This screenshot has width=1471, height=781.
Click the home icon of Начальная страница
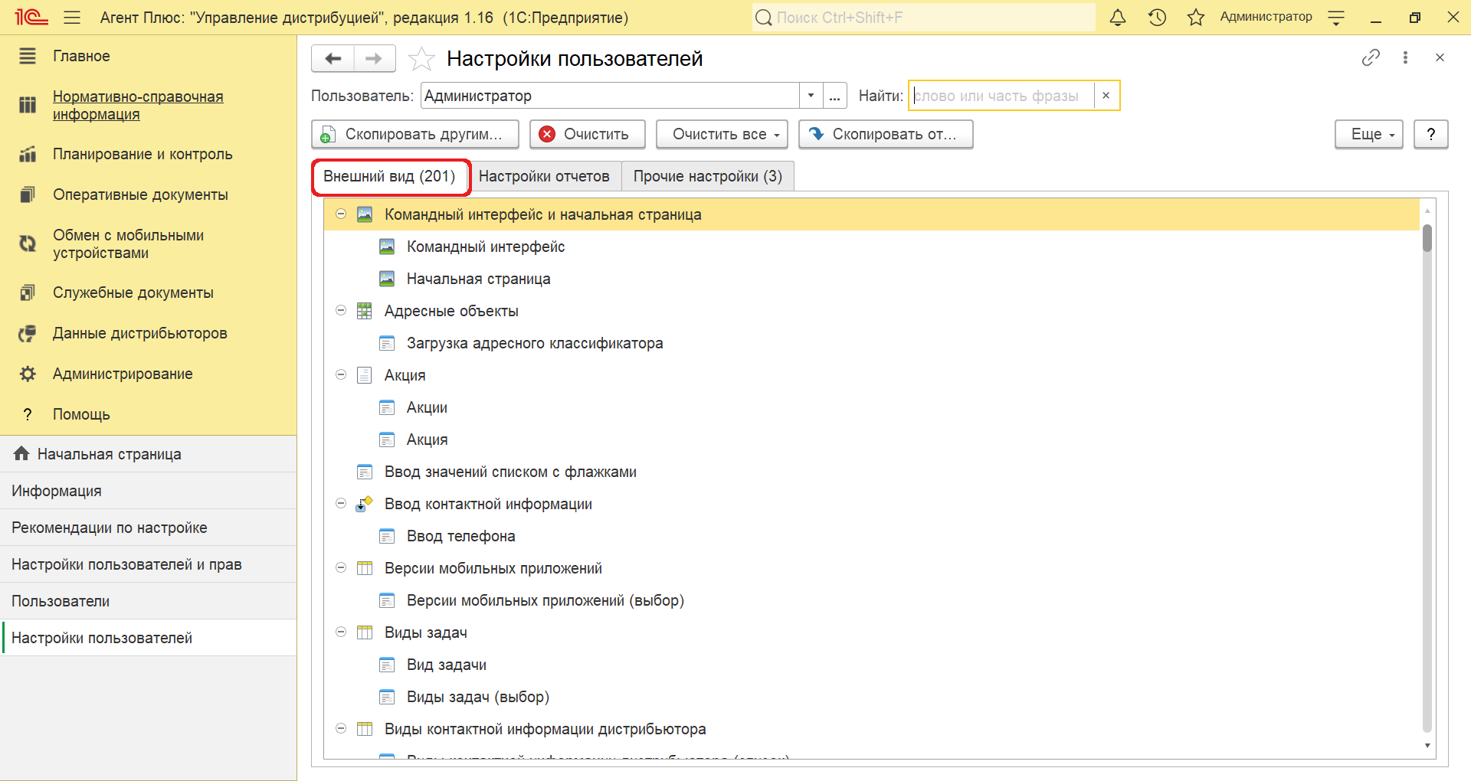point(21,453)
